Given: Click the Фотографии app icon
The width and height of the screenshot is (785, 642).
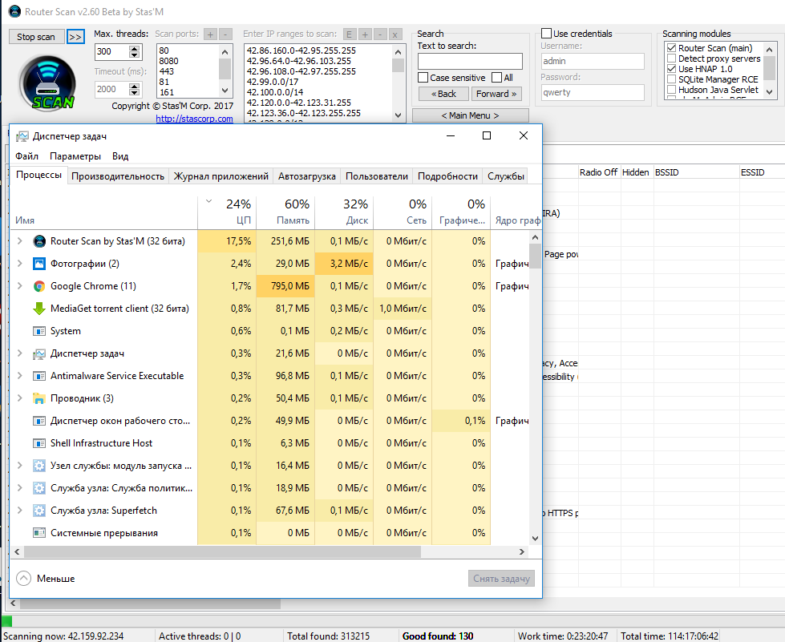Looking at the screenshot, I should (39, 264).
